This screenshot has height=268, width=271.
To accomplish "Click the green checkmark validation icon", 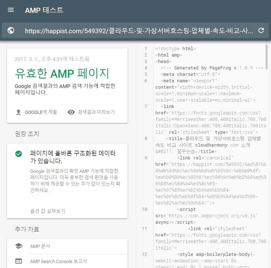I will pyautogui.click(x=19, y=153).
